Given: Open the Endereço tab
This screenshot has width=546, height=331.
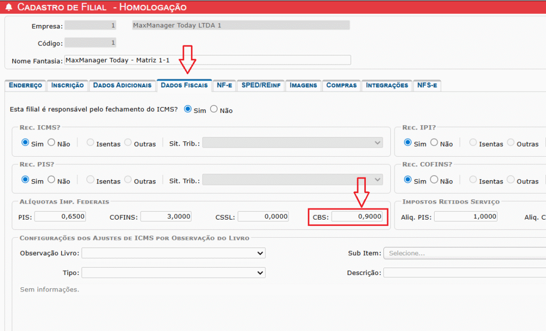Looking at the screenshot, I should [25, 85].
